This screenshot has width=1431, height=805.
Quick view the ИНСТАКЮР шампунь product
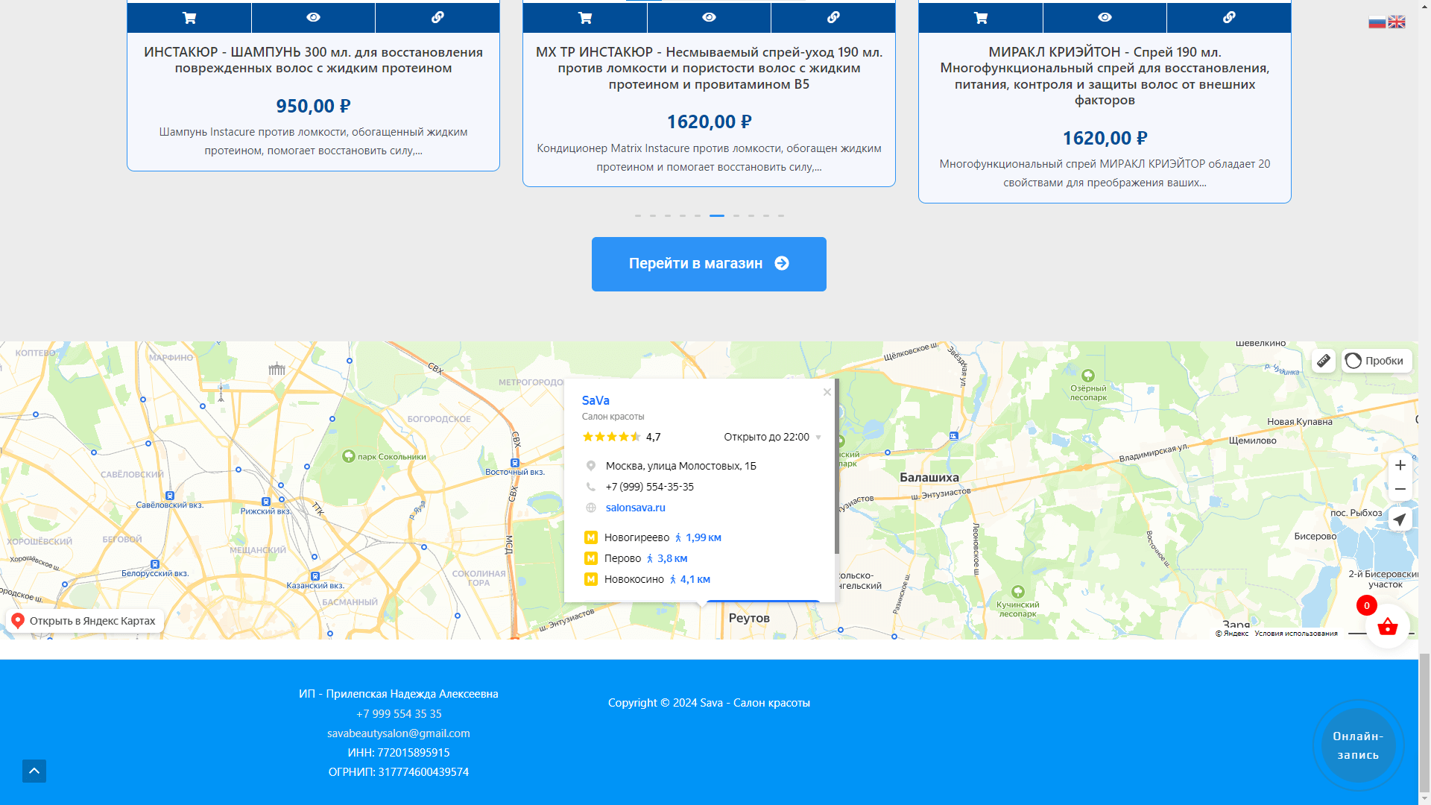point(313,17)
